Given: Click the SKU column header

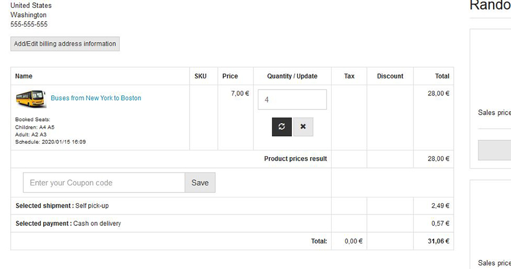Looking at the screenshot, I should (x=200, y=76).
